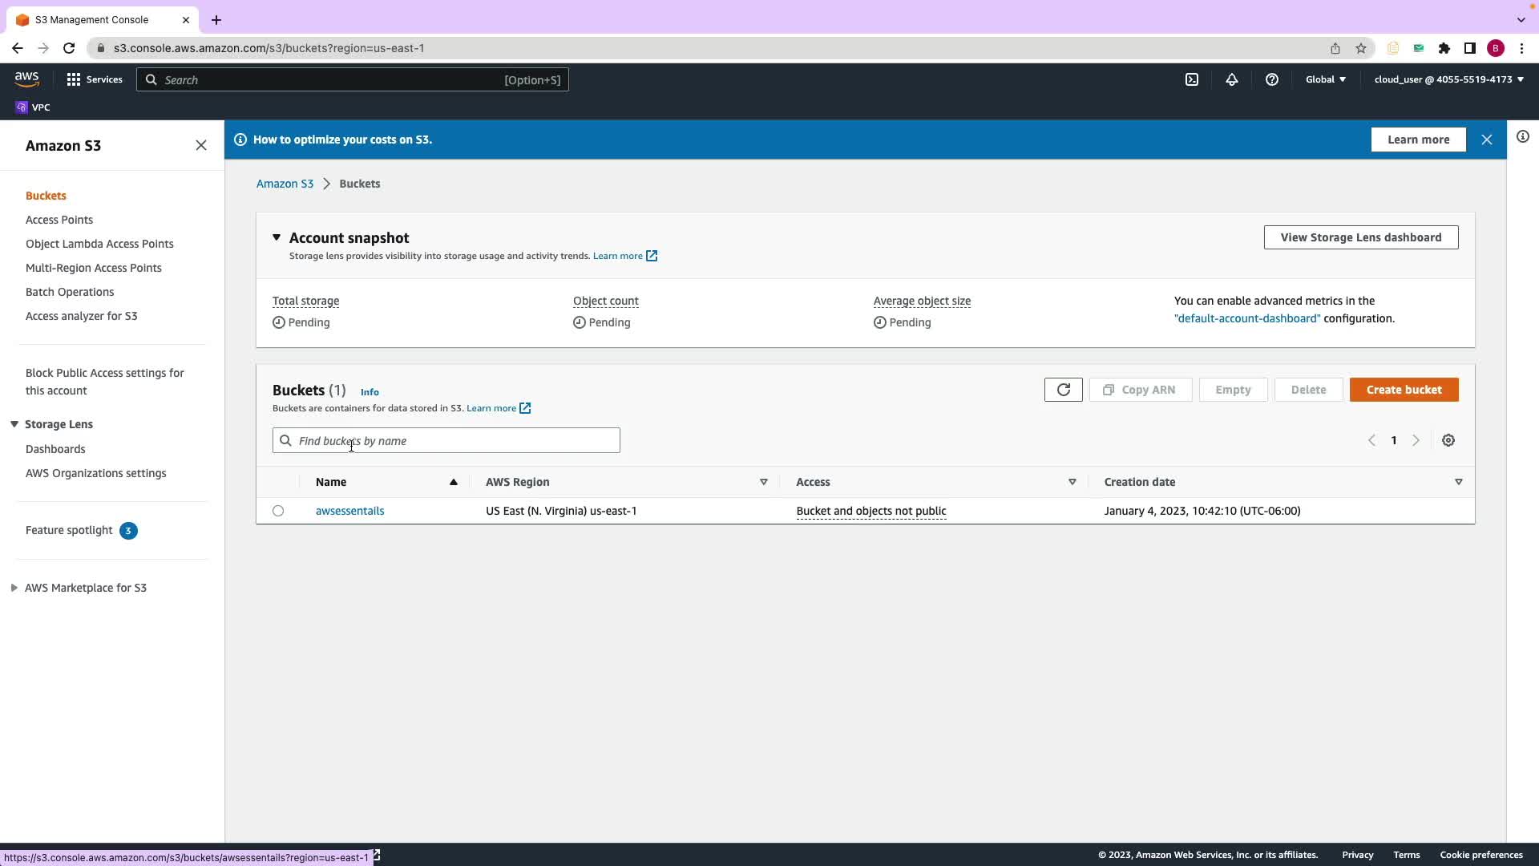Open the Global region dropdown
This screenshot has width=1539, height=866.
1326,79
